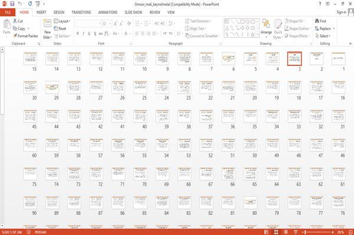This screenshot has width=354, height=235.
Task: Toggle right-to-left text direction
Action: pyautogui.click(x=171, y=34)
